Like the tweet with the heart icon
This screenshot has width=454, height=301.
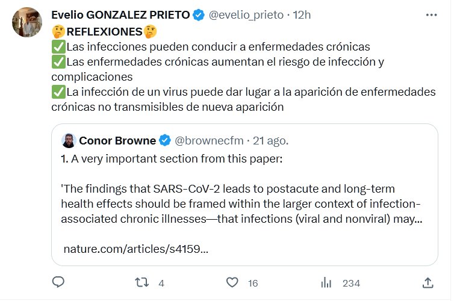(x=232, y=282)
